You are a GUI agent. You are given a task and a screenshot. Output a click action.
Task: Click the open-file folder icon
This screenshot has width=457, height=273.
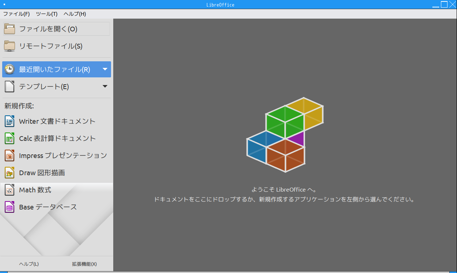tap(9, 29)
